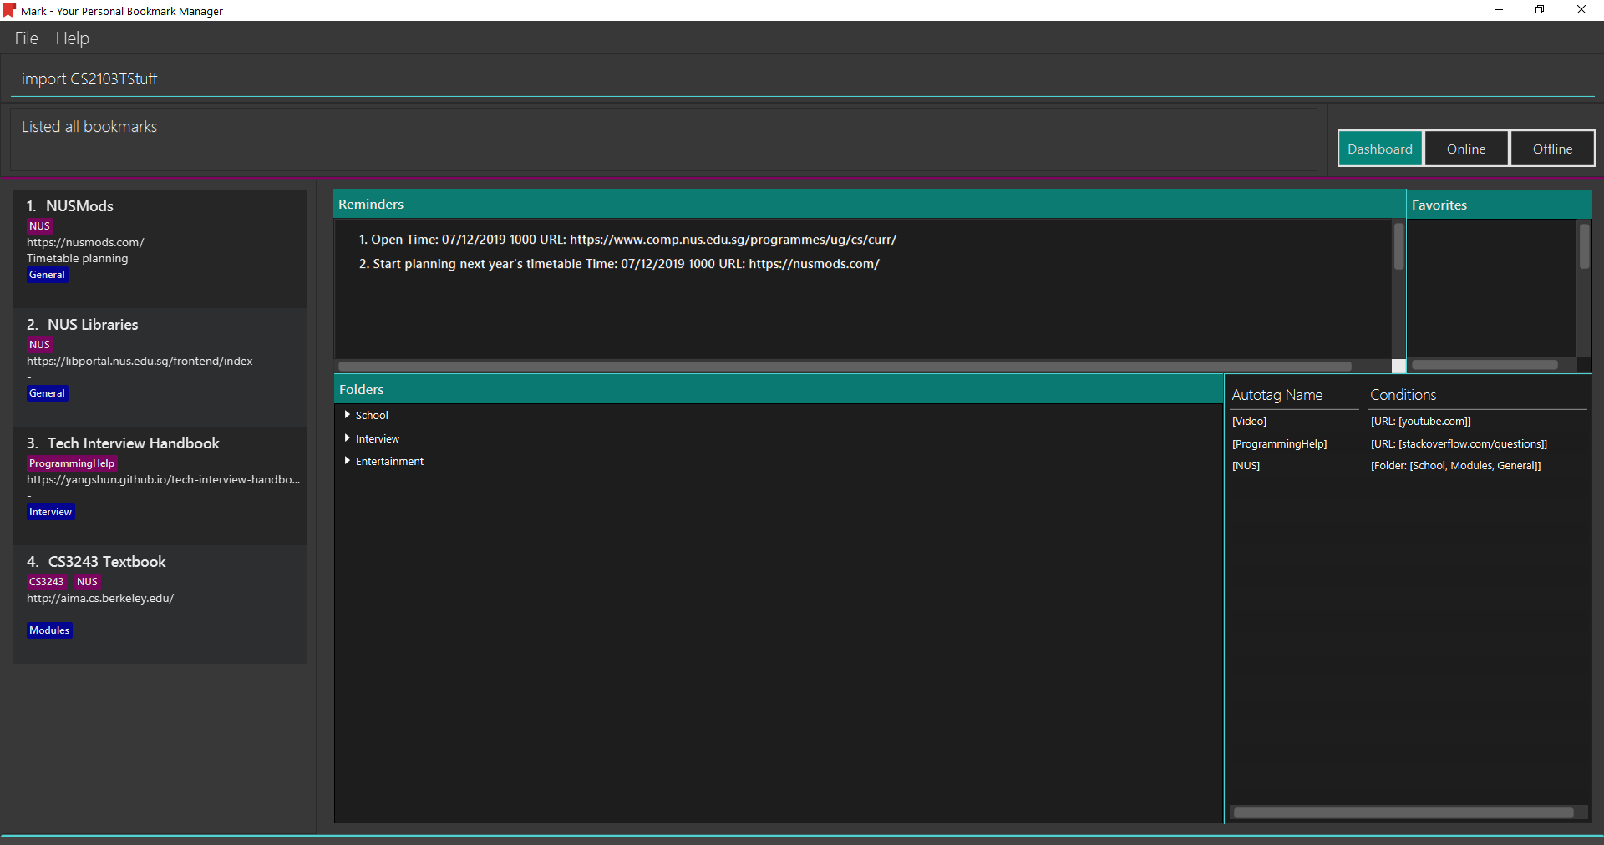Click the stackoverflow.com/questions condition cell

pyautogui.click(x=1459, y=444)
